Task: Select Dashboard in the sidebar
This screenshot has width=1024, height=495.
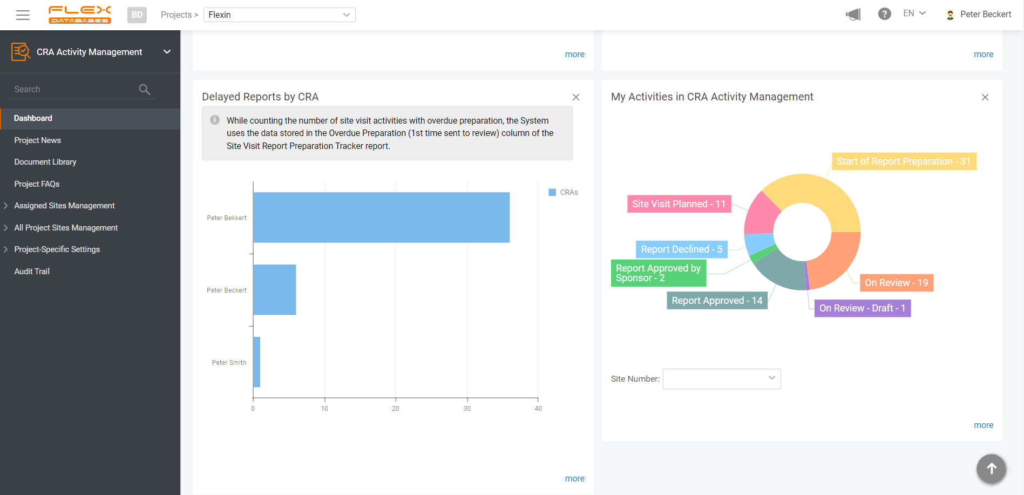Action: pos(33,118)
